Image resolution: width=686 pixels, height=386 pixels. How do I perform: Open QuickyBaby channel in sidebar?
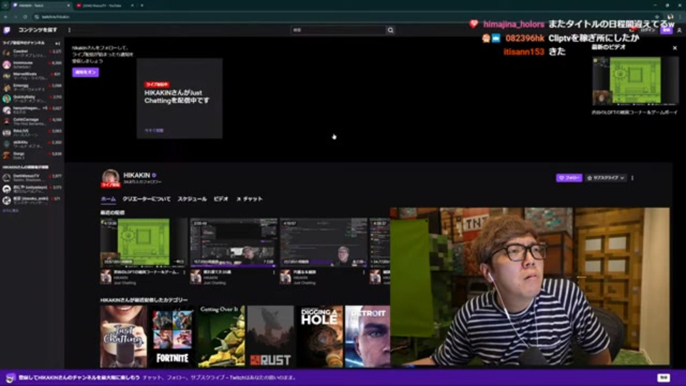click(32, 99)
